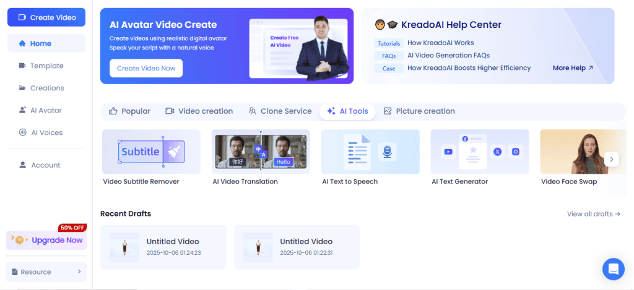Switch to the Popular tab

coord(130,111)
